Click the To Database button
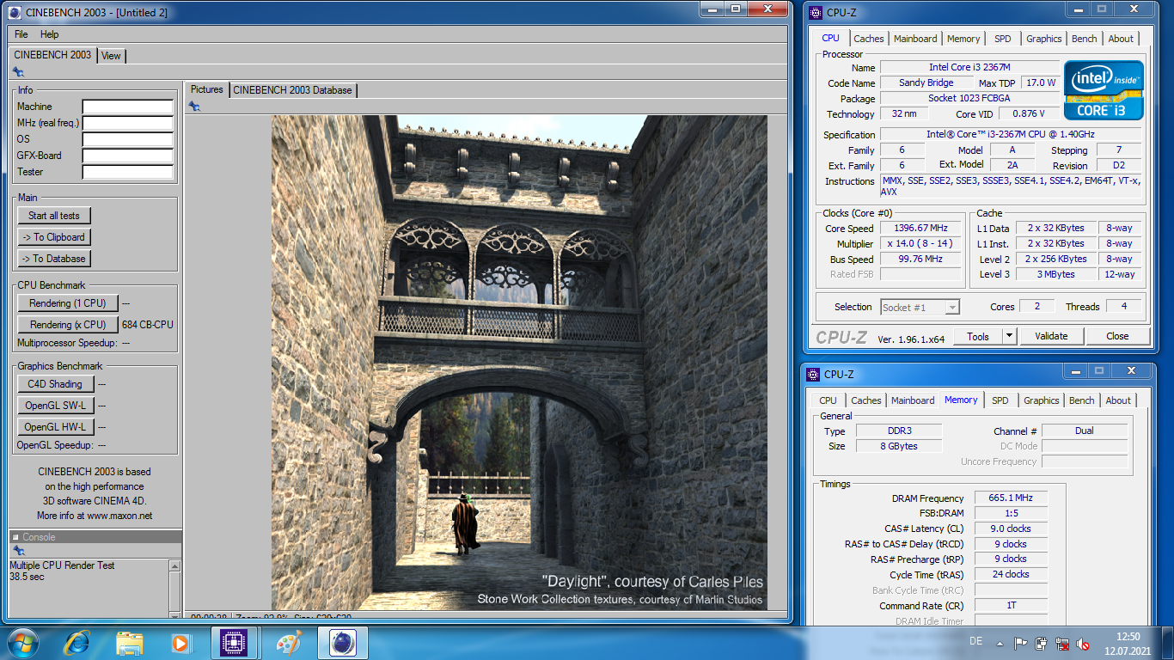1174x660 pixels. (x=53, y=259)
